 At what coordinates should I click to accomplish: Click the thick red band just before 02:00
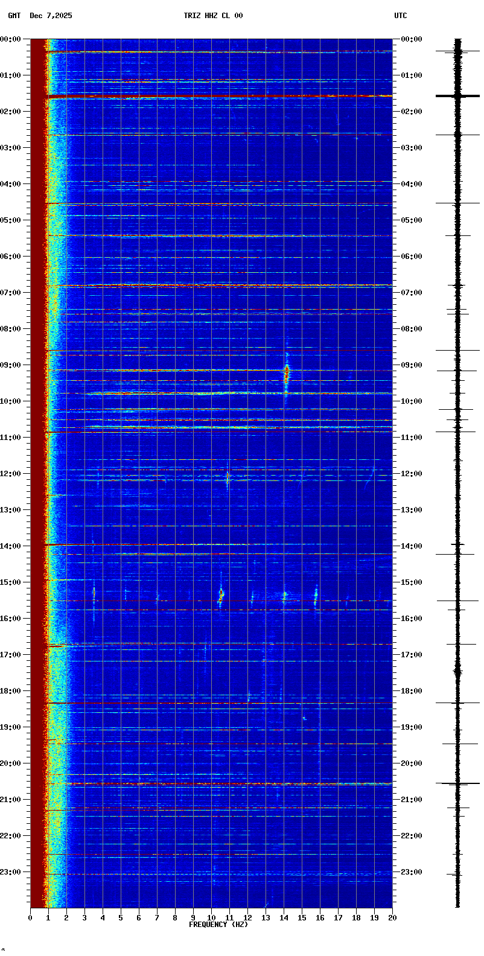click(x=217, y=96)
